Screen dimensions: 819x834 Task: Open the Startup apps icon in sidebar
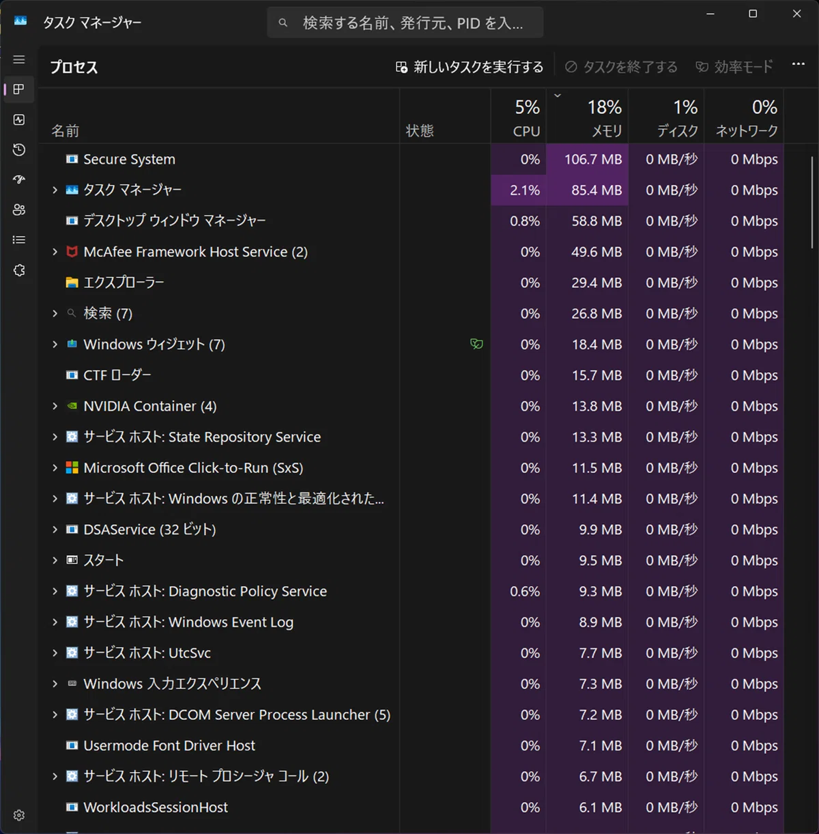(x=19, y=179)
